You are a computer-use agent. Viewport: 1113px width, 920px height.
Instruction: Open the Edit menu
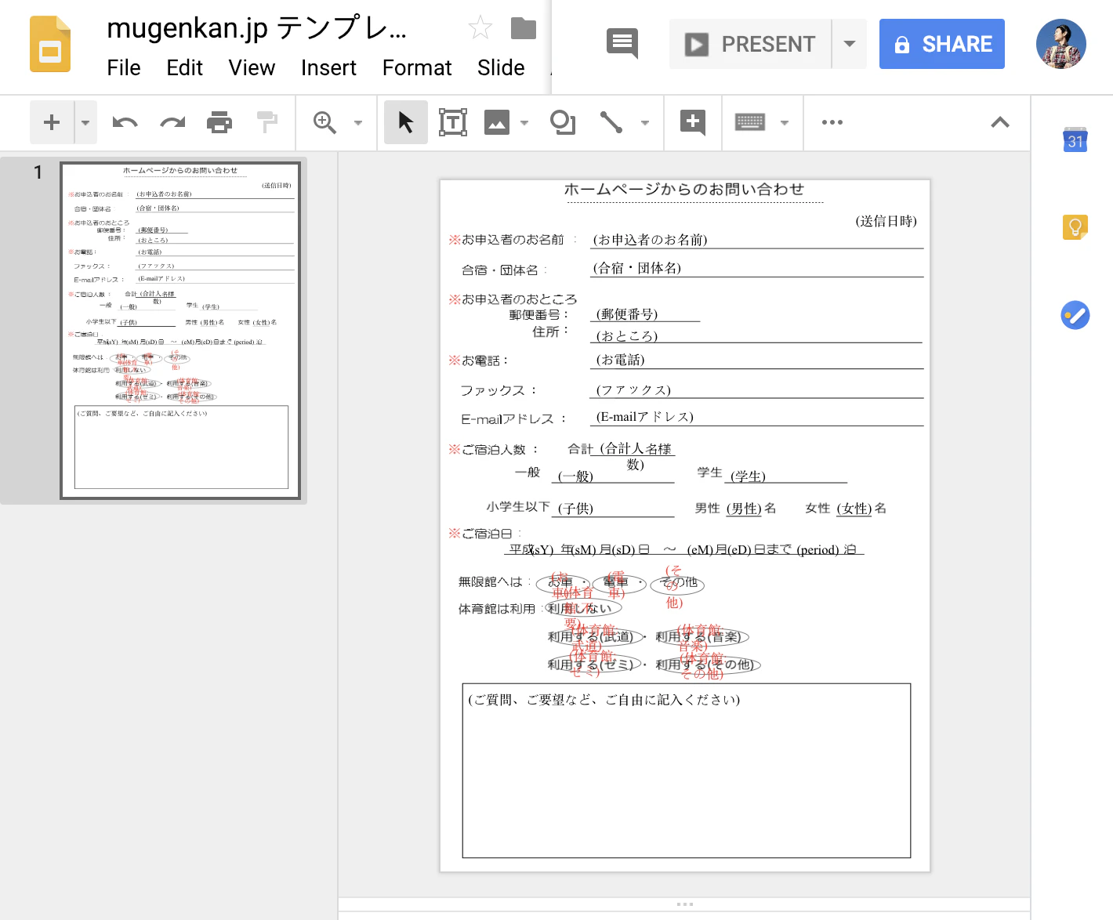pyautogui.click(x=185, y=68)
